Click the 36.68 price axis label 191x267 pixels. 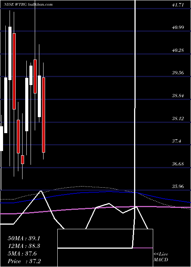click(178, 164)
